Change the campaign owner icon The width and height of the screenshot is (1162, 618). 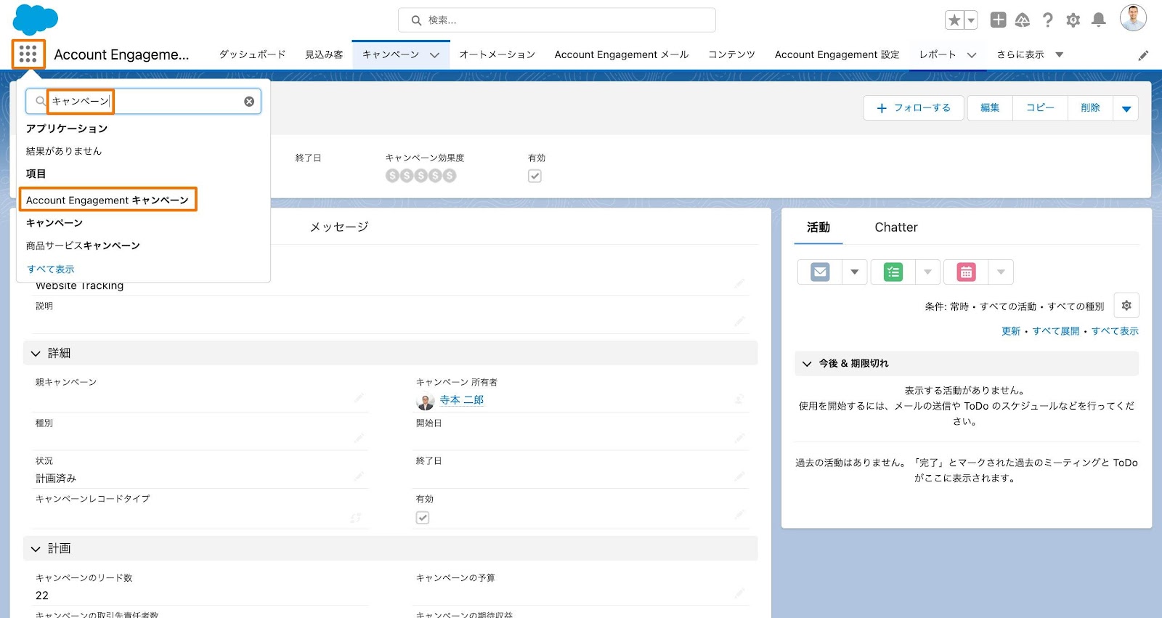click(739, 399)
